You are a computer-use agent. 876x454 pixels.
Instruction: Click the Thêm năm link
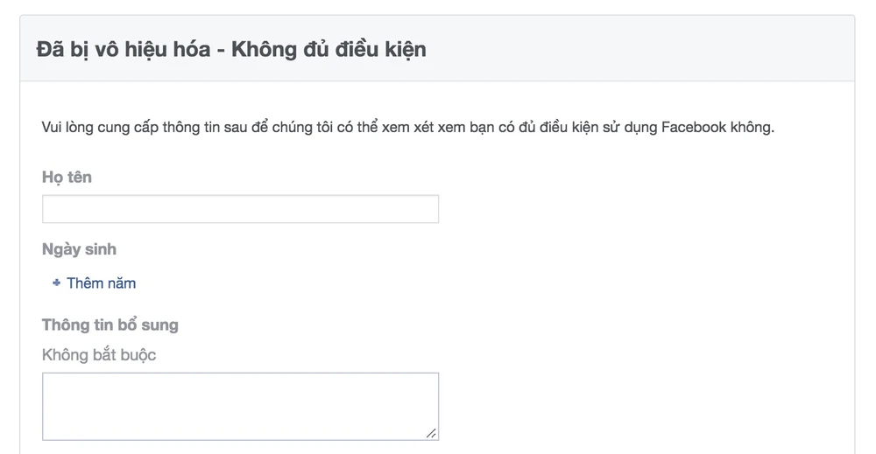[x=101, y=283]
